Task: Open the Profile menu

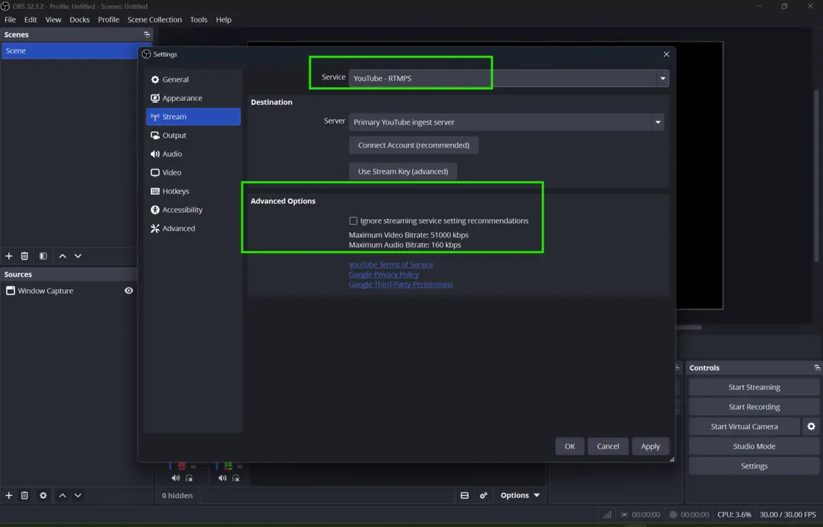Action: coord(108,19)
